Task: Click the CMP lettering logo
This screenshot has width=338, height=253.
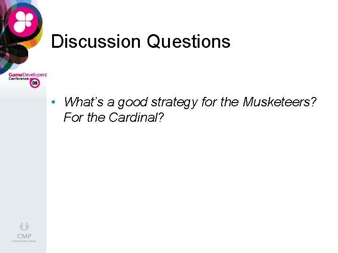Action: [24, 236]
